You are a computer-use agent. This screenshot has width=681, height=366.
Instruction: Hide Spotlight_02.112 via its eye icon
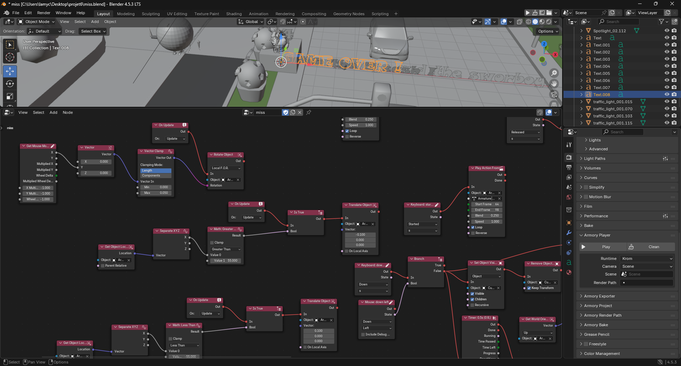tap(667, 31)
